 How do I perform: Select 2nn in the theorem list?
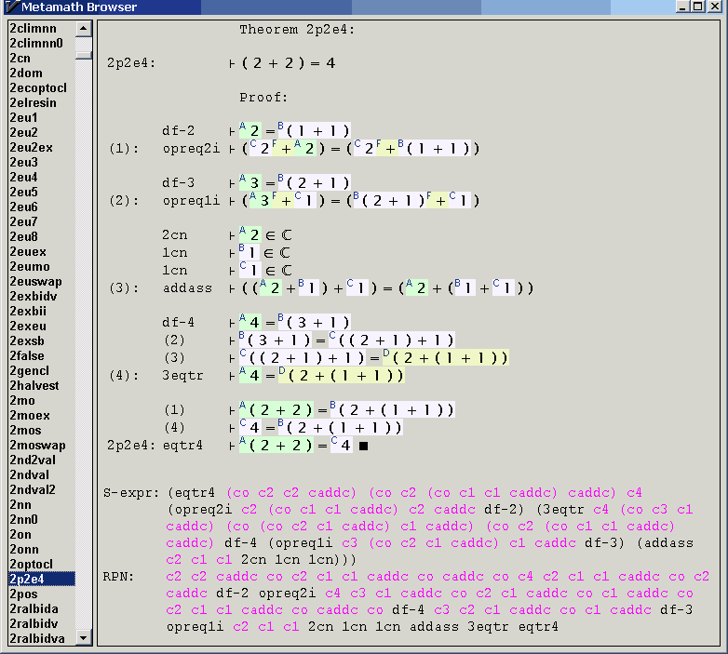click(x=20, y=504)
